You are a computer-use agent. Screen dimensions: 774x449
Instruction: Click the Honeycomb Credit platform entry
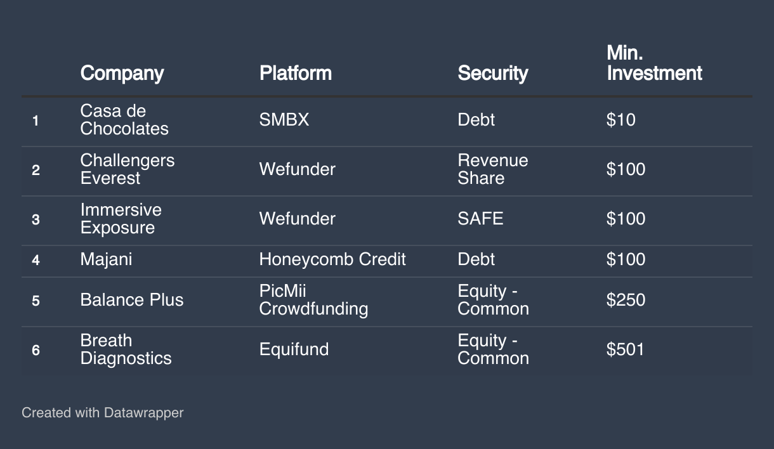coord(332,259)
